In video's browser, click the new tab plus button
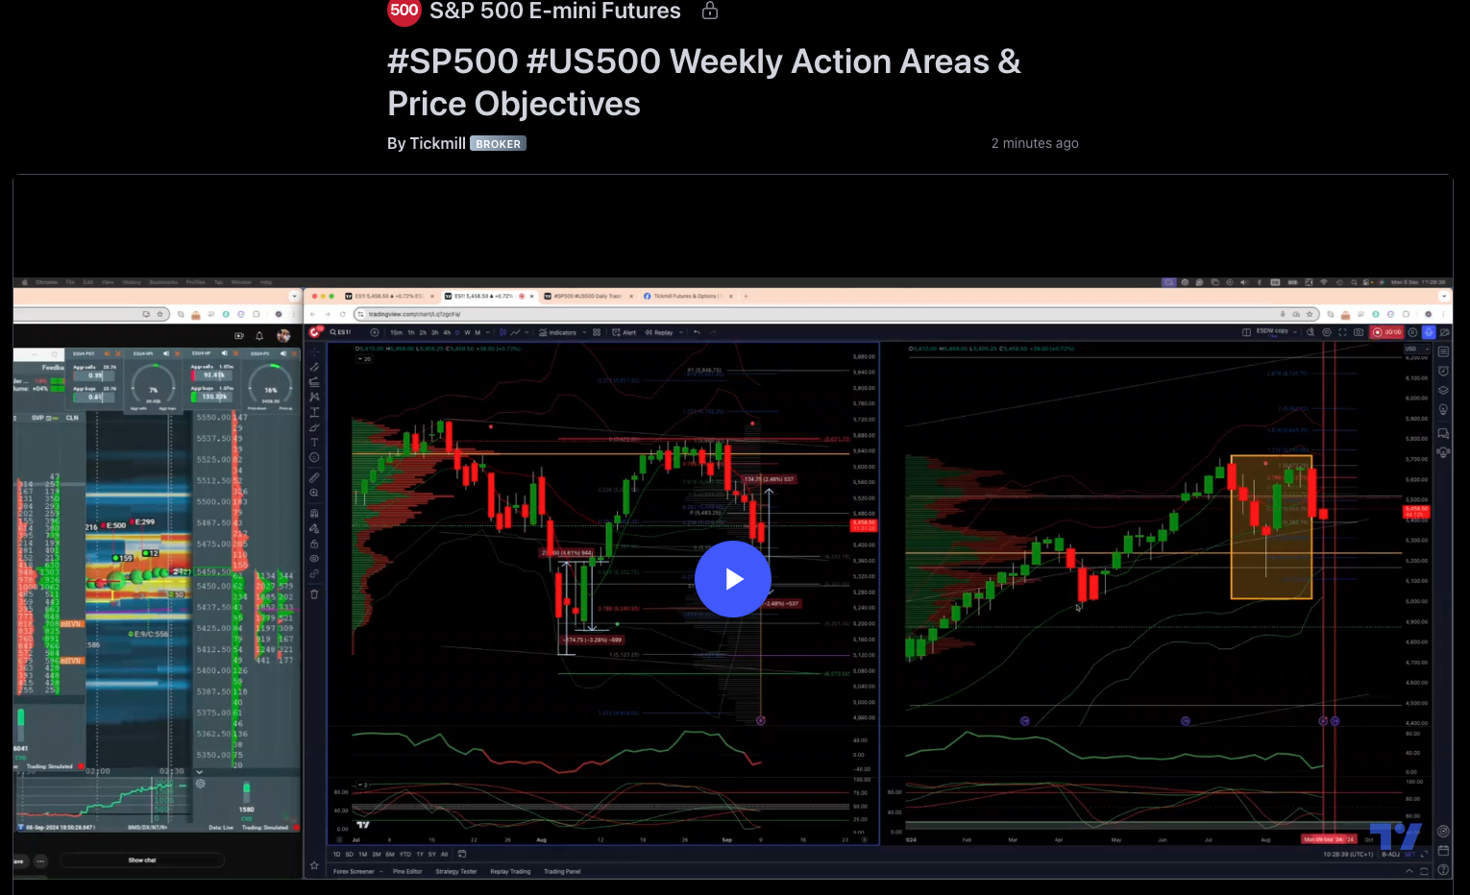This screenshot has height=895, width=1470. [746, 296]
